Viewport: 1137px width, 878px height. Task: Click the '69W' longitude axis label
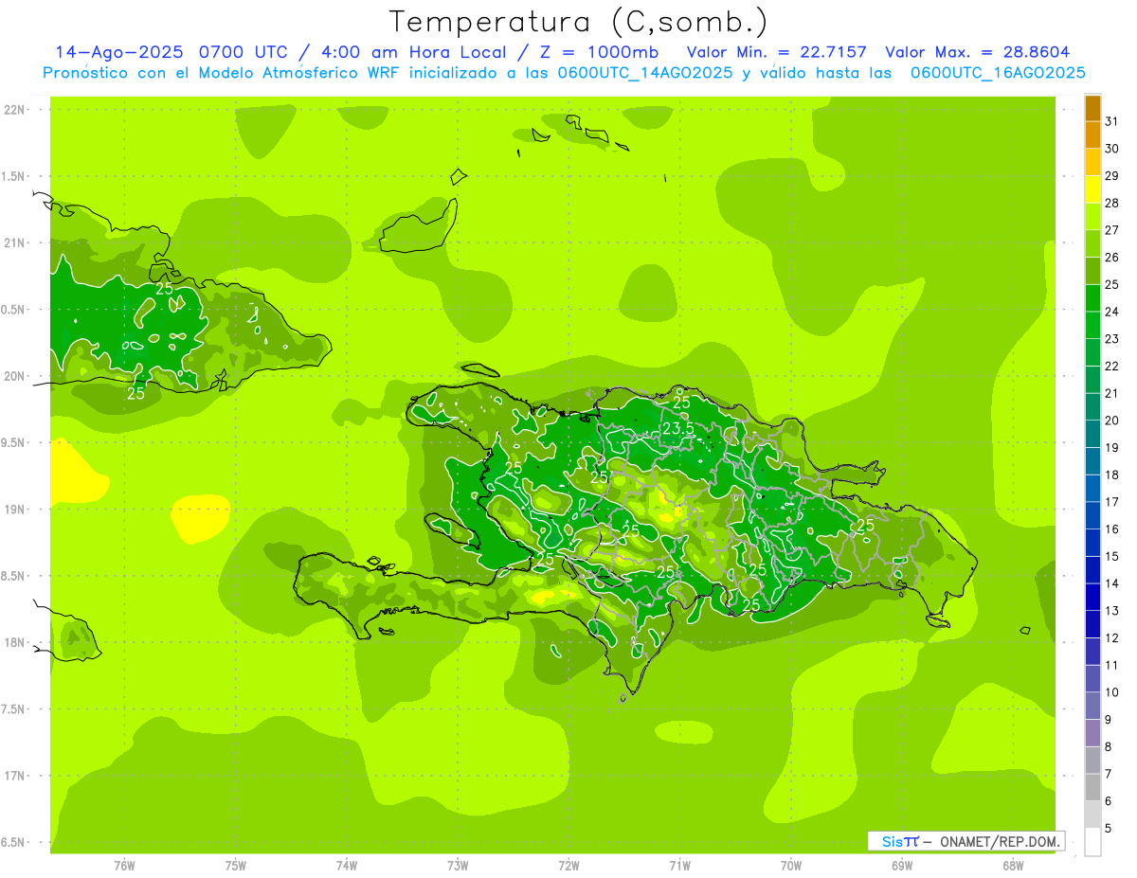[902, 866]
